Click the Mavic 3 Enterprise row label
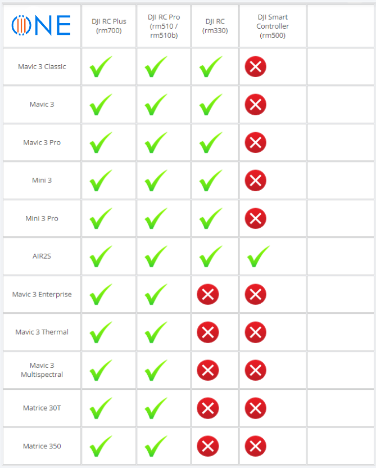Image resolution: width=376 pixels, height=468 pixels. click(42, 294)
